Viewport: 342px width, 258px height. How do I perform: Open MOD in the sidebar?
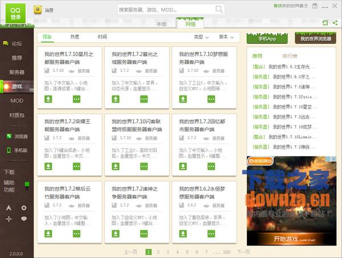pyautogui.click(x=17, y=101)
